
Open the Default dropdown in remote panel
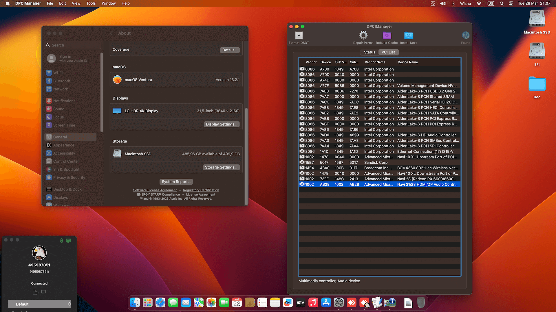coord(39,304)
